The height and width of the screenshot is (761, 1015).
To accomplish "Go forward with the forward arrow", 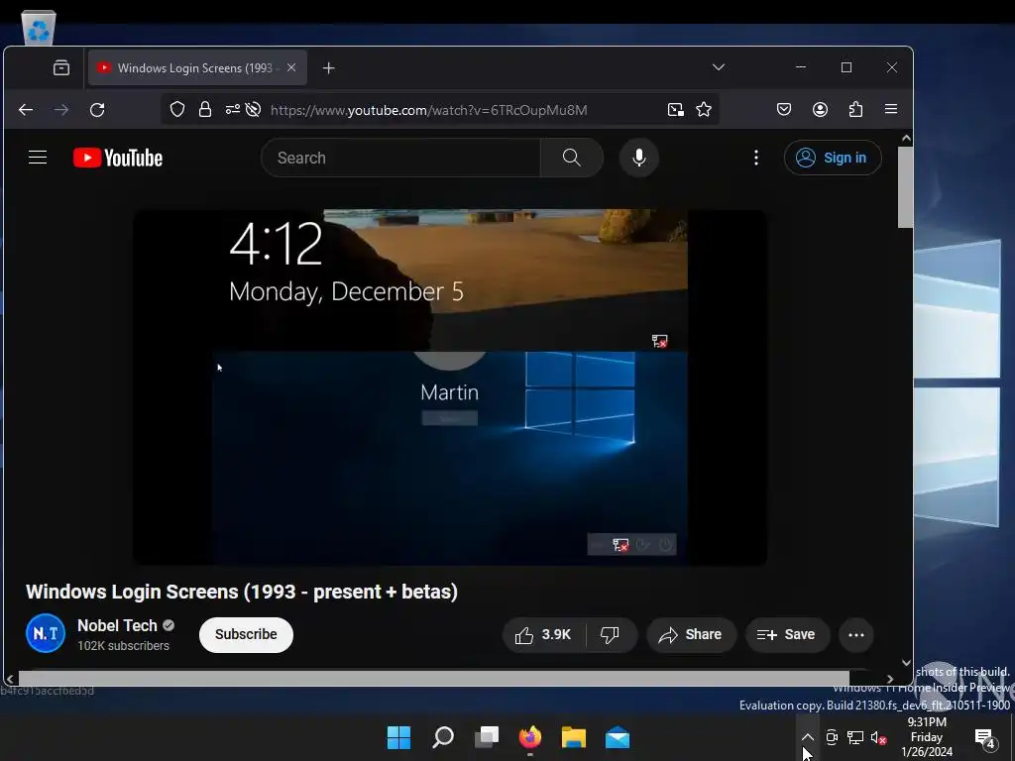I will point(61,110).
